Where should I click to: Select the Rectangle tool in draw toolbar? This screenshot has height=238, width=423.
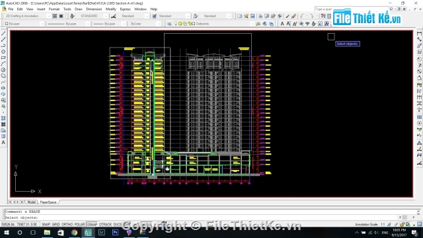coord(3,58)
